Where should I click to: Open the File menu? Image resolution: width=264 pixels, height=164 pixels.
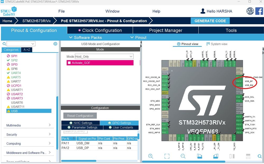[62, 11]
